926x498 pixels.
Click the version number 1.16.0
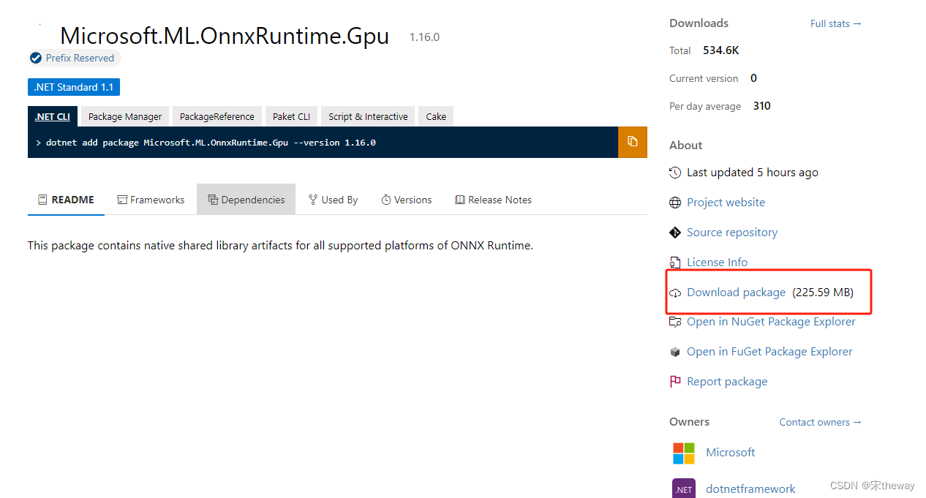(424, 37)
